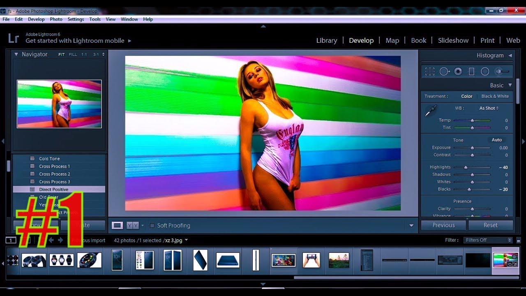
Task: Pick the White Balance Selector eyedropper
Action: [x=431, y=111]
